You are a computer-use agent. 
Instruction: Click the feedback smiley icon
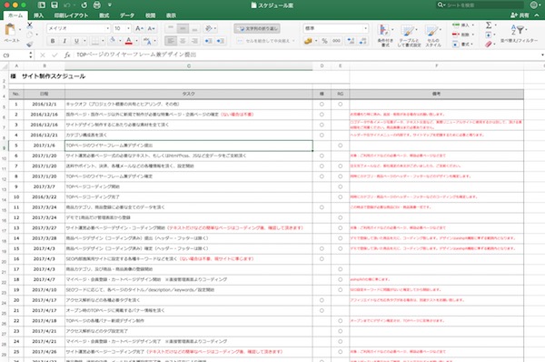[534, 5]
